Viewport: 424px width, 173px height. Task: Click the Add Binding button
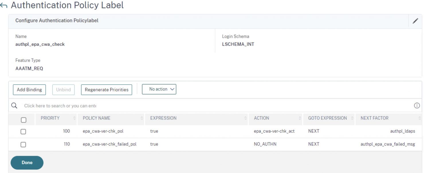[29, 89]
